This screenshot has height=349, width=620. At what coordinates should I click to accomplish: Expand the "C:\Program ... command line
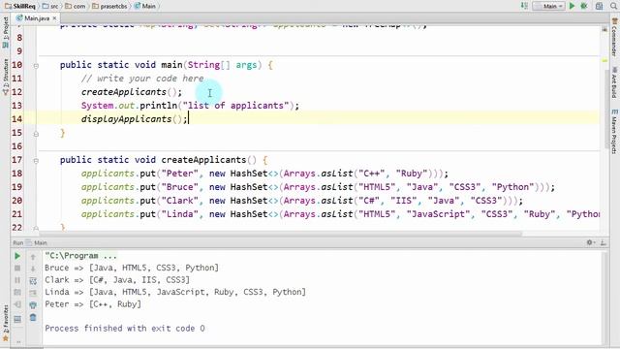(80, 256)
